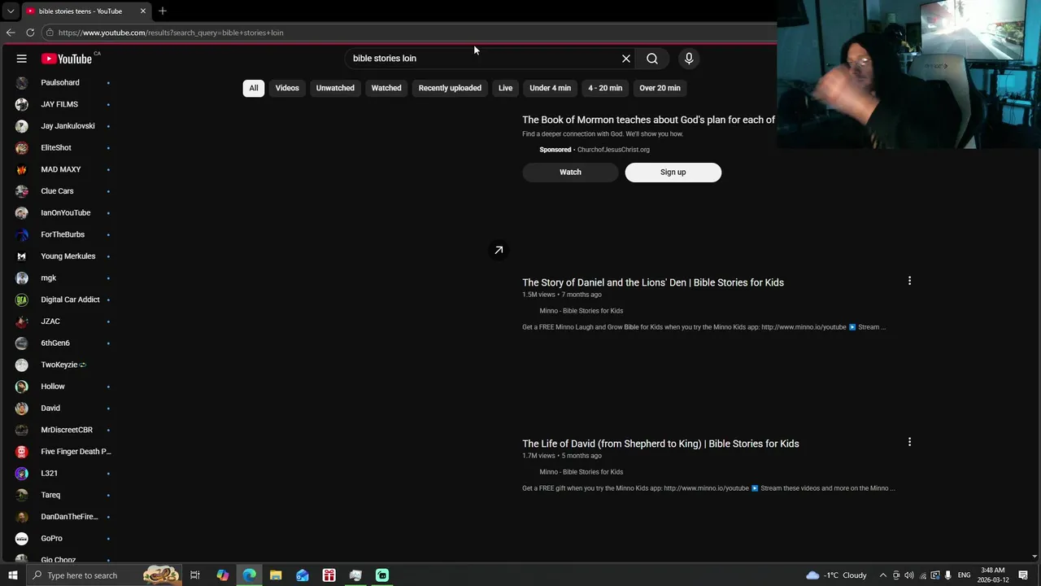Open MrDiscreetCBR subscription
Image resolution: width=1041 pixels, height=586 pixels.
[x=63, y=430]
